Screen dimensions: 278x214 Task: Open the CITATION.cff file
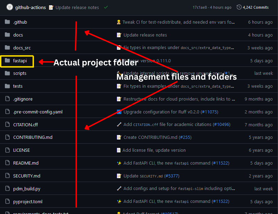tap(26, 125)
